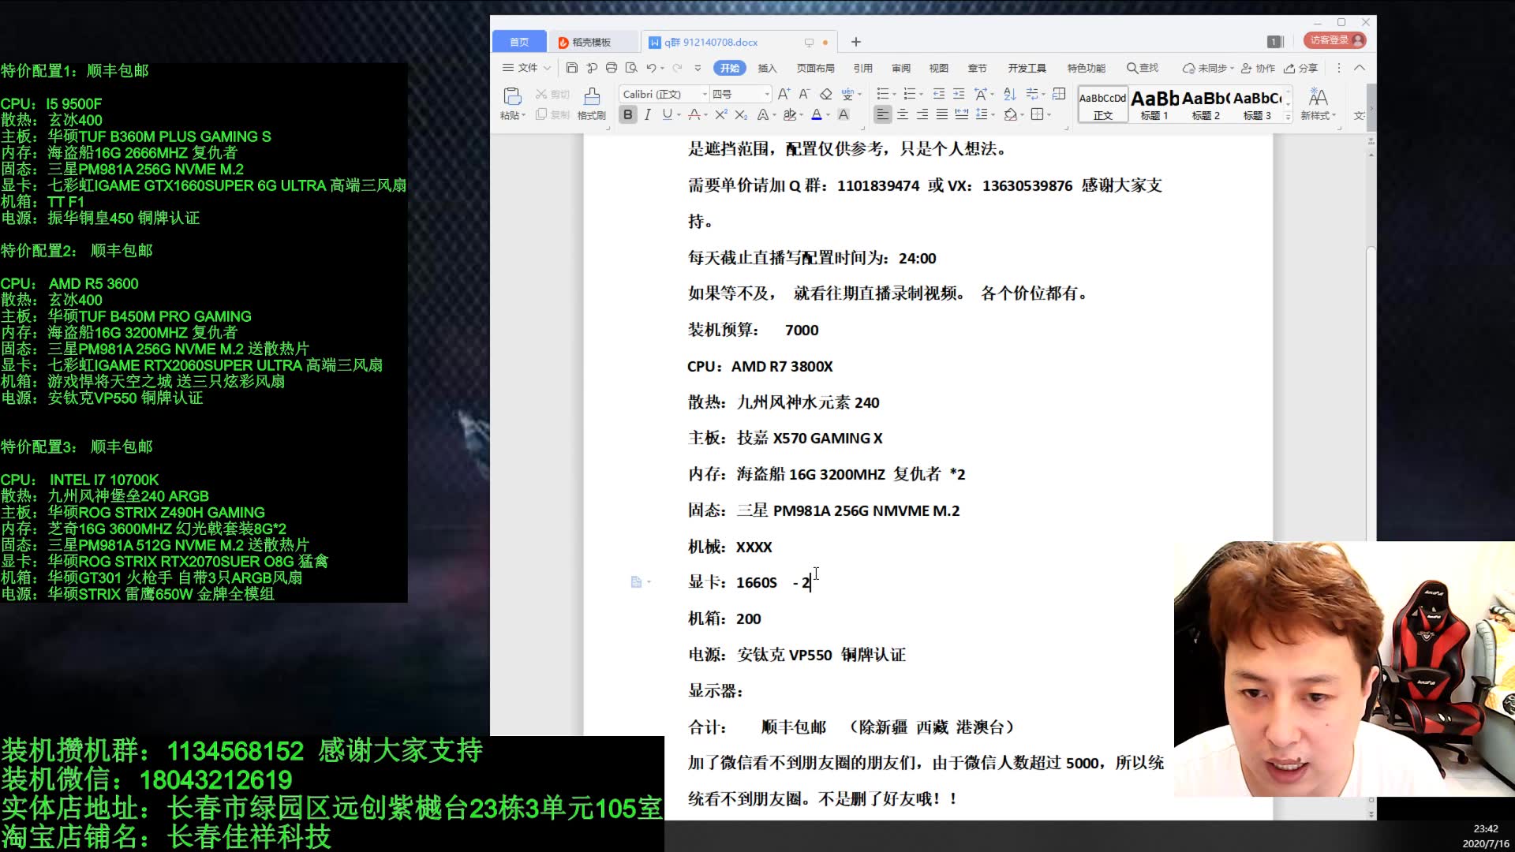The width and height of the screenshot is (1515, 852).
Task: Click the ribbon more options (three dots) icon
Action: [1338, 68]
